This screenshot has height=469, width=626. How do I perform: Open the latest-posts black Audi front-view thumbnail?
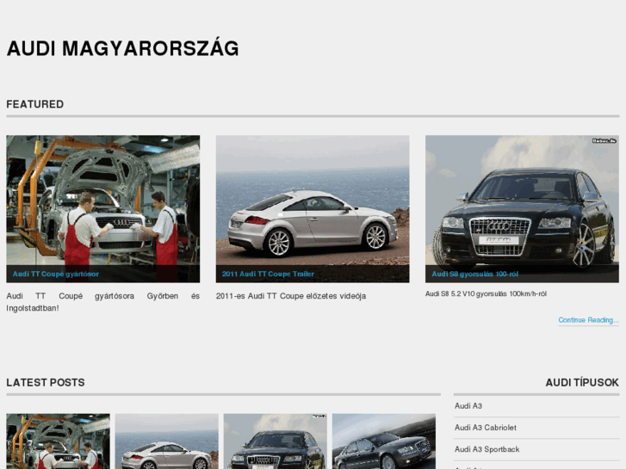pos(275,441)
